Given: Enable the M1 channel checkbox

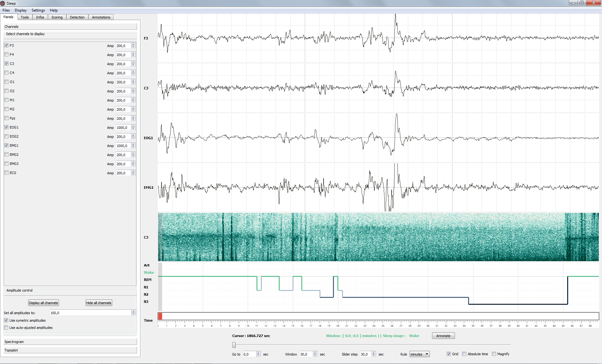Looking at the screenshot, I should (x=7, y=100).
